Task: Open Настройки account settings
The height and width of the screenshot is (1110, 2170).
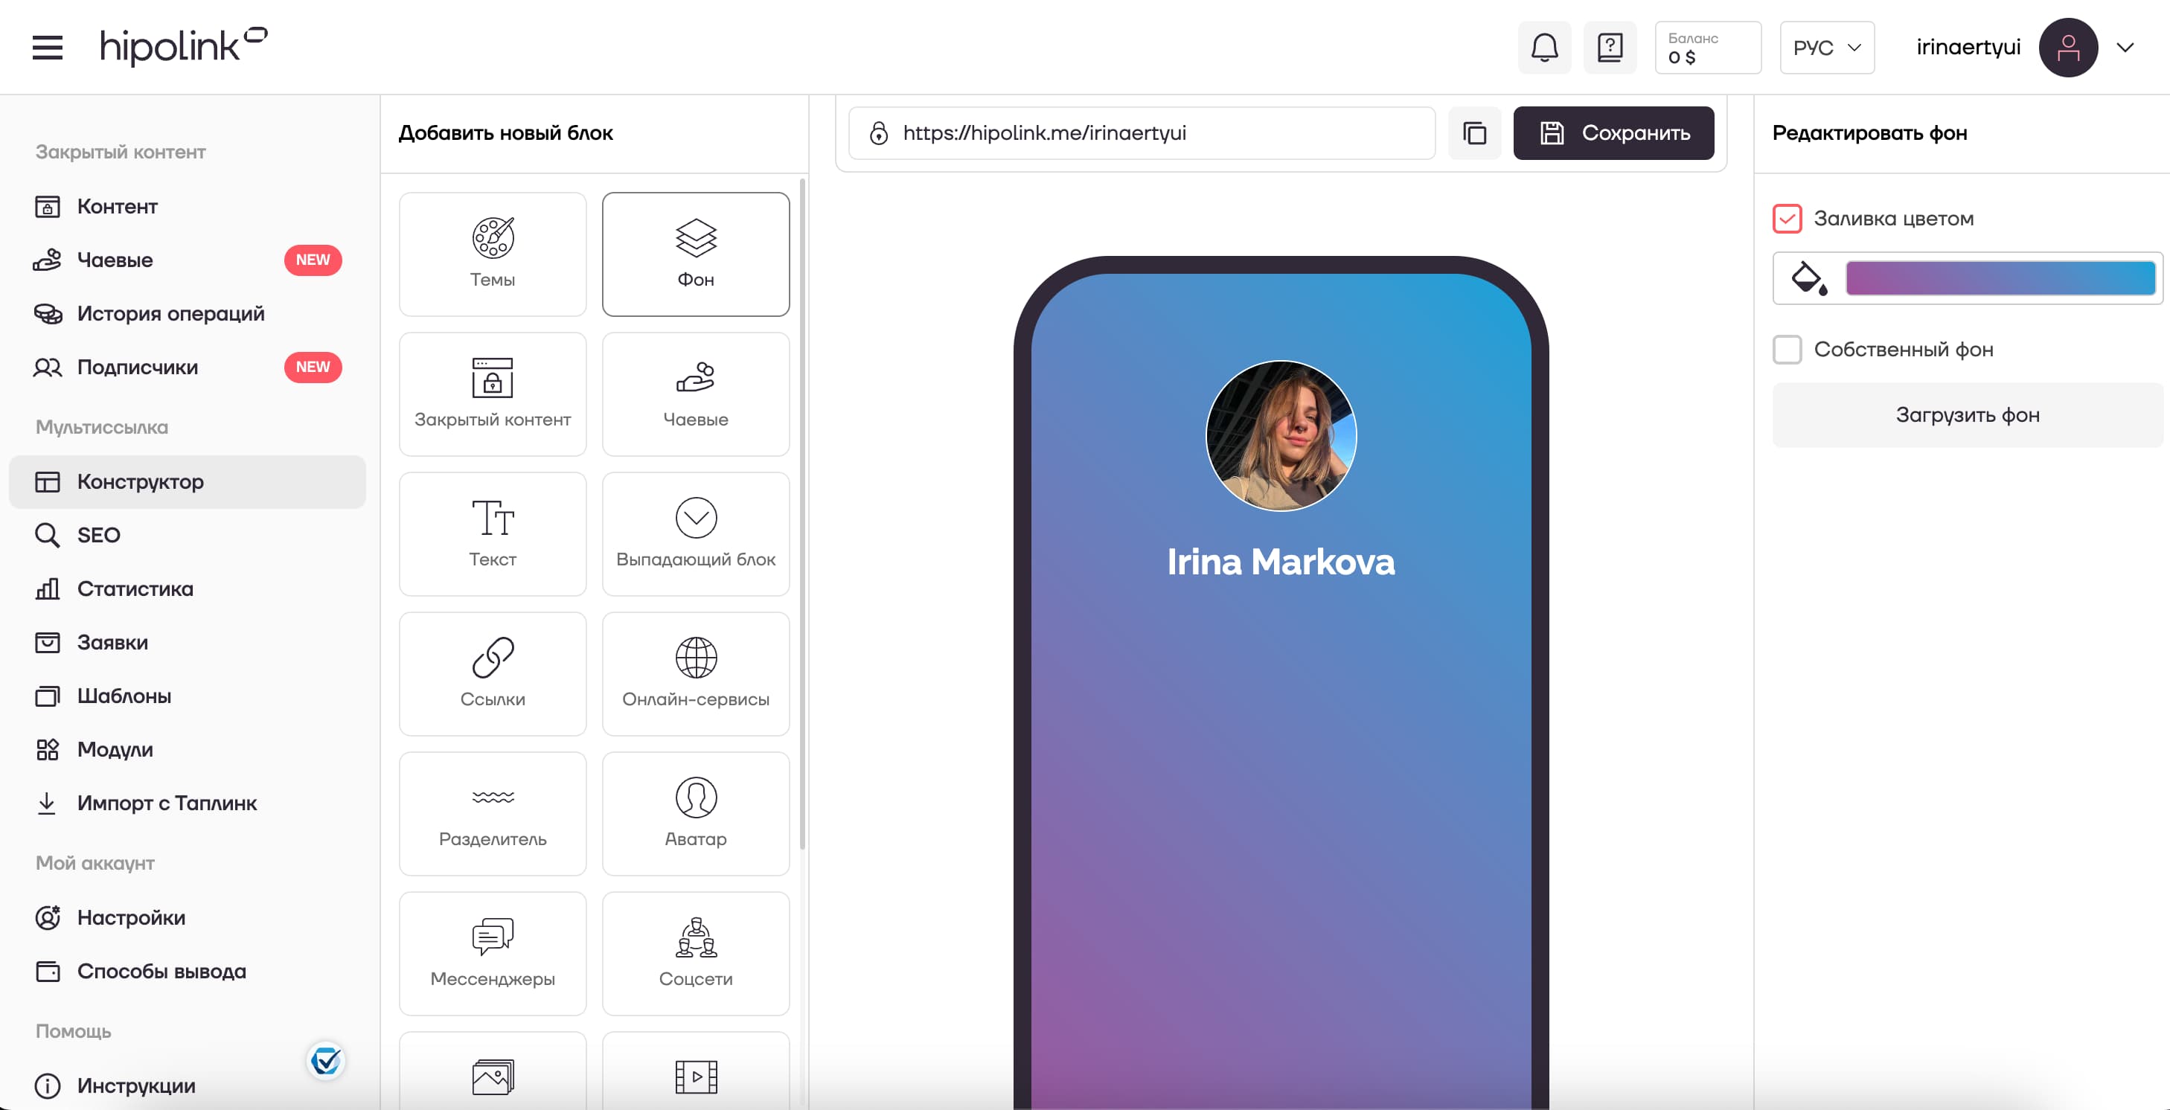Action: pos(187,917)
